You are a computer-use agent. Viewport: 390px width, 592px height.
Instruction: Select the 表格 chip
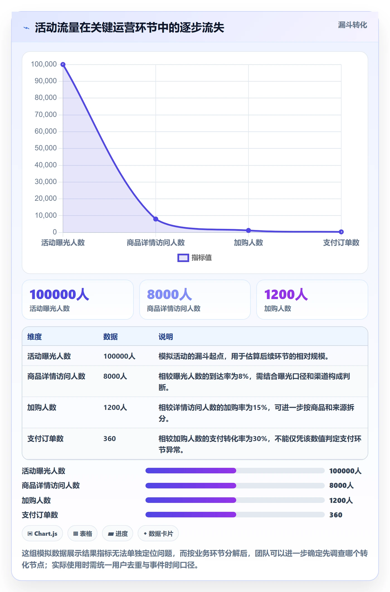[x=82, y=534]
